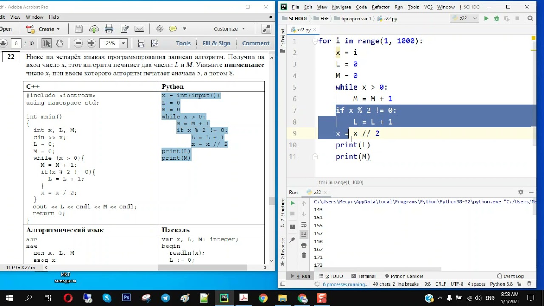Screen dimensions: 544x306
Task: Rerun z22 in the Run panel
Action: pos(292,204)
